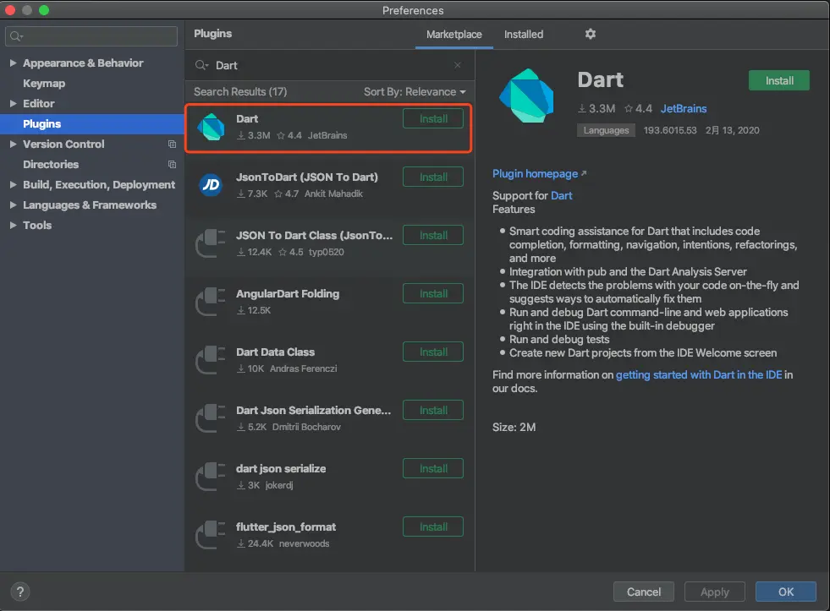
Task: Select the AngularDart Folding row title
Action: pos(288,294)
